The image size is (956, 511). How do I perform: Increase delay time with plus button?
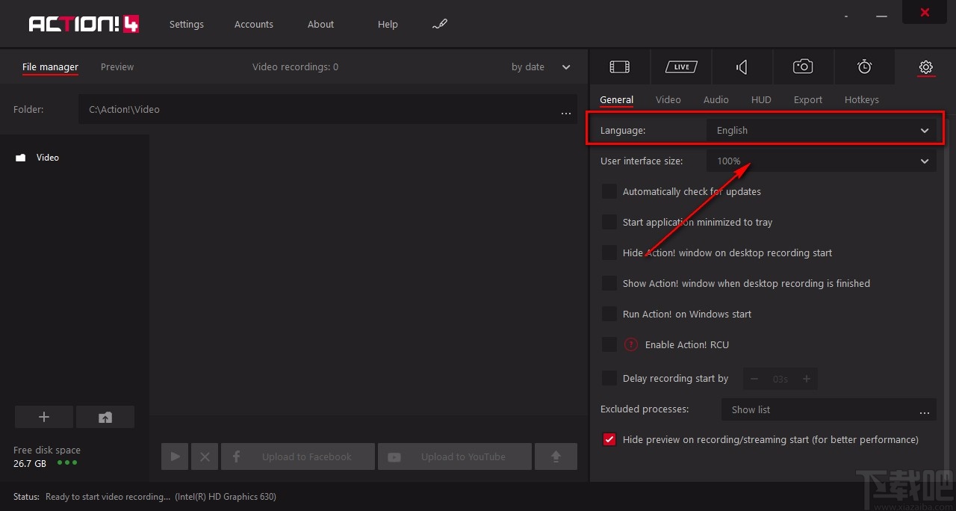point(807,379)
